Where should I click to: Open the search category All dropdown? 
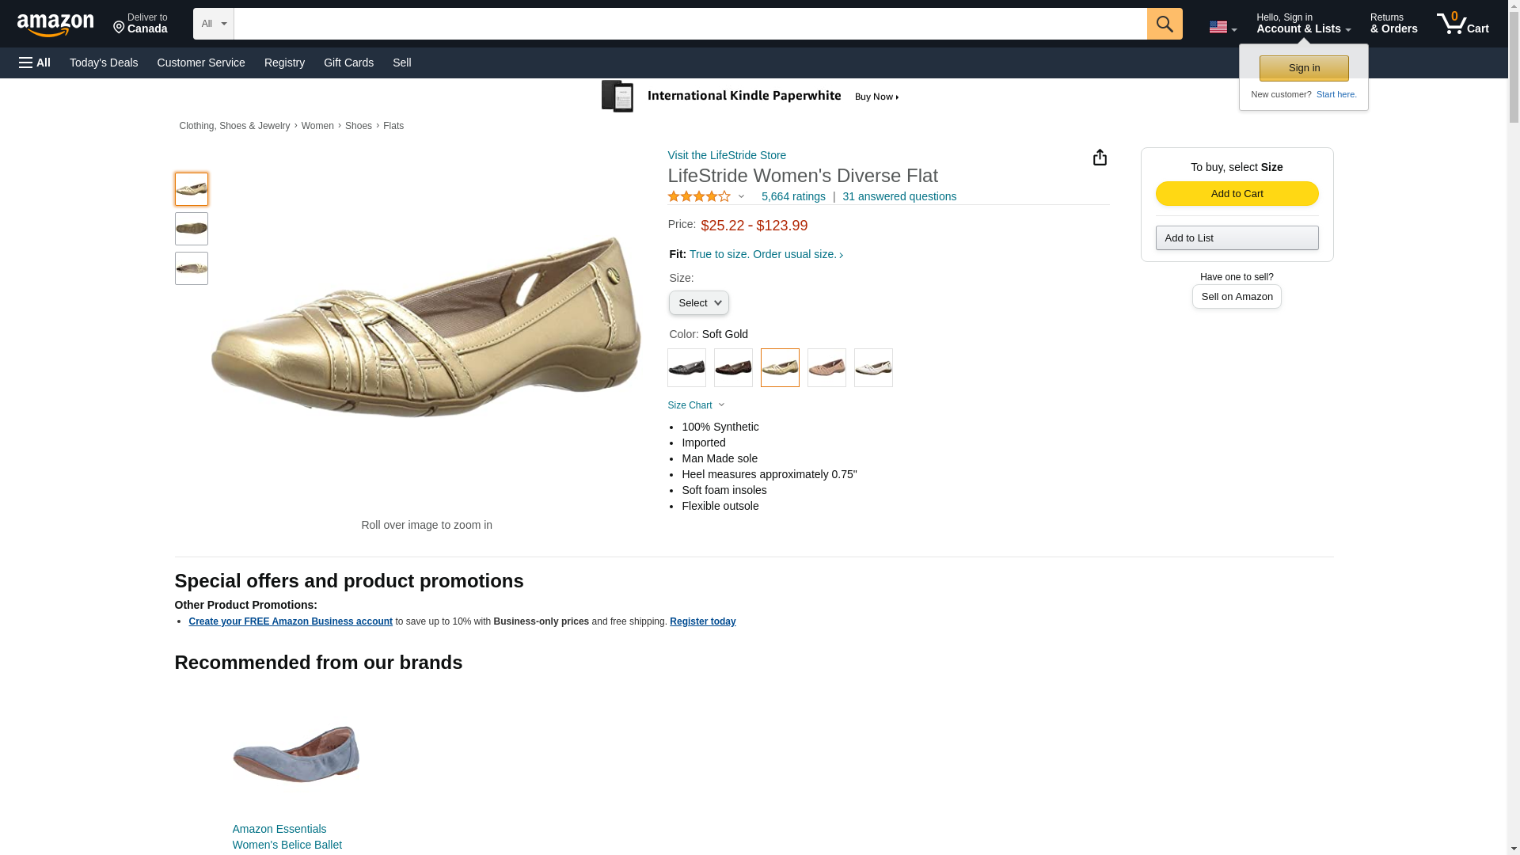[213, 24]
